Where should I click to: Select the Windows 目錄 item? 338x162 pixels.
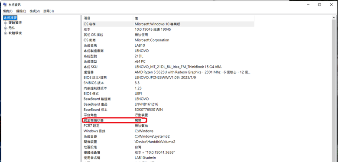coord(94,131)
